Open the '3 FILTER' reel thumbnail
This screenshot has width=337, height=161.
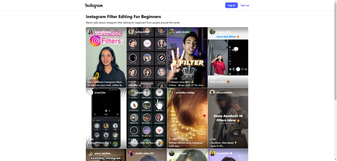click(x=187, y=57)
